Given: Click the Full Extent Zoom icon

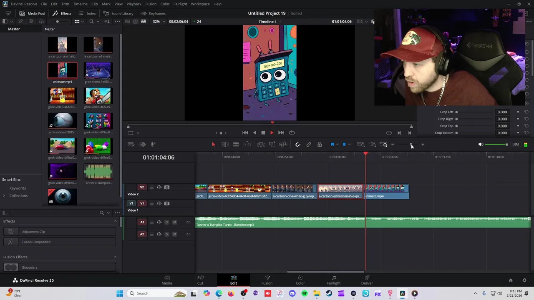Looking at the screenshot, I should [361, 145].
